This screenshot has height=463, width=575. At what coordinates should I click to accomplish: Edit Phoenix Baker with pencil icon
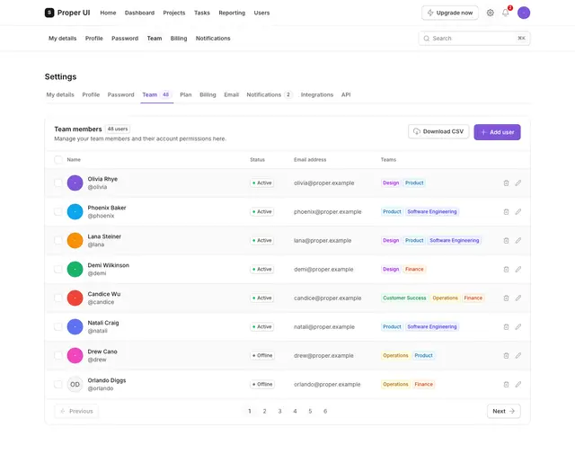pos(517,211)
